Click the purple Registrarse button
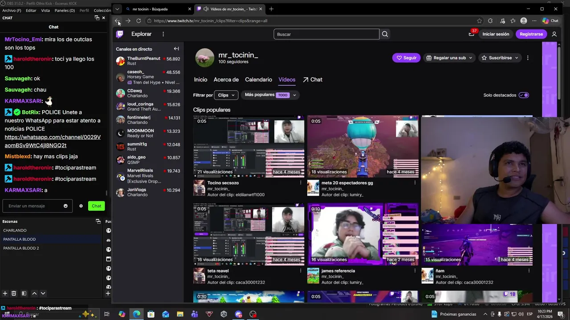This screenshot has height=320, width=570. click(531, 34)
